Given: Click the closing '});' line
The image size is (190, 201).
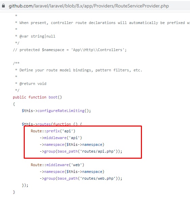Looking at the screenshot, I should (25, 185).
